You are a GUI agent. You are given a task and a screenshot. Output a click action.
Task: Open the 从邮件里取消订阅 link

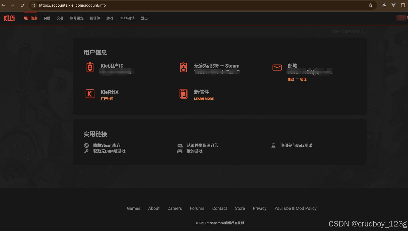point(203,145)
